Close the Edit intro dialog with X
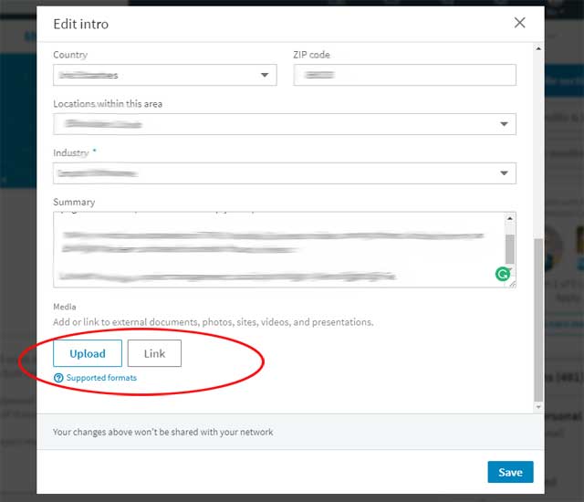 pyautogui.click(x=519, y=23)
